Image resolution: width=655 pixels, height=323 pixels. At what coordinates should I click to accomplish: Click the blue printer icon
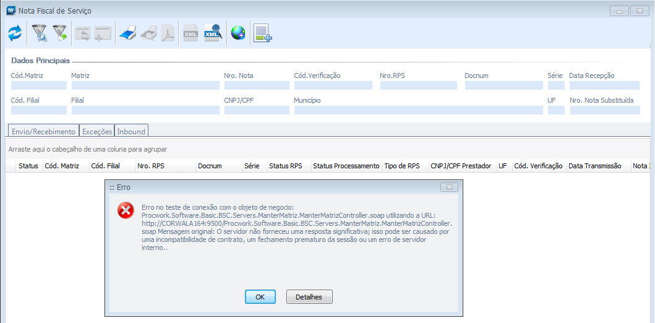click(x=128, y=33)
